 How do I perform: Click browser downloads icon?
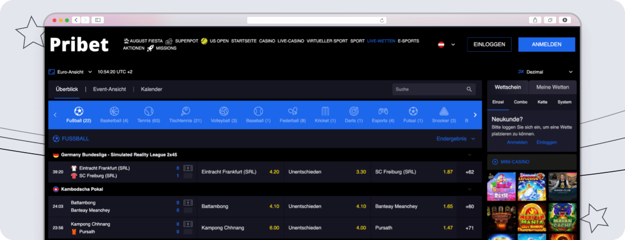(x=565, y=20)
